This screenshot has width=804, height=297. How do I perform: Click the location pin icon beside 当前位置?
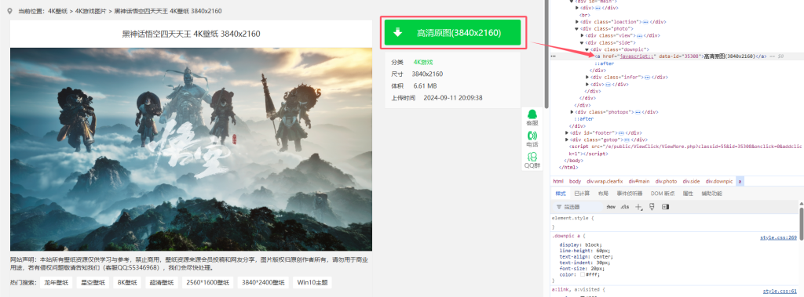coord(9,11)
